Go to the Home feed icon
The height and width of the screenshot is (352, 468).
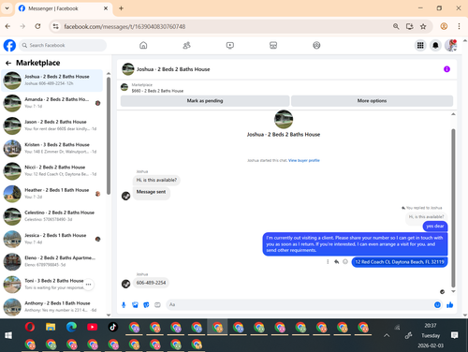pyautogui.click(x=143, y=45)
